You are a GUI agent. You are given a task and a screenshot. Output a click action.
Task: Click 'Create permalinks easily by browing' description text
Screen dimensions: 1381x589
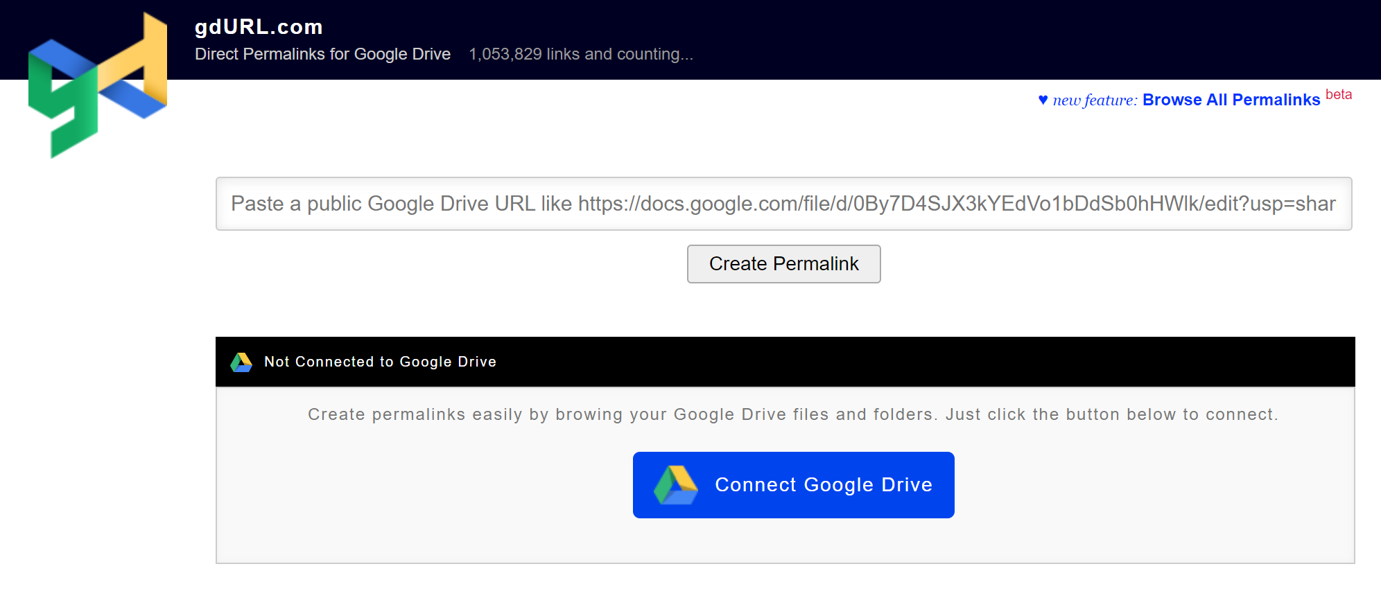(793, 414)
